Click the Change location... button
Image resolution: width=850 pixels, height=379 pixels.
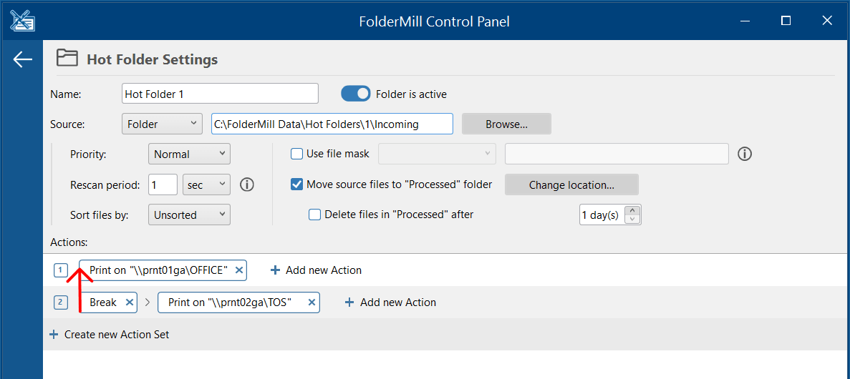coord(571,184)
